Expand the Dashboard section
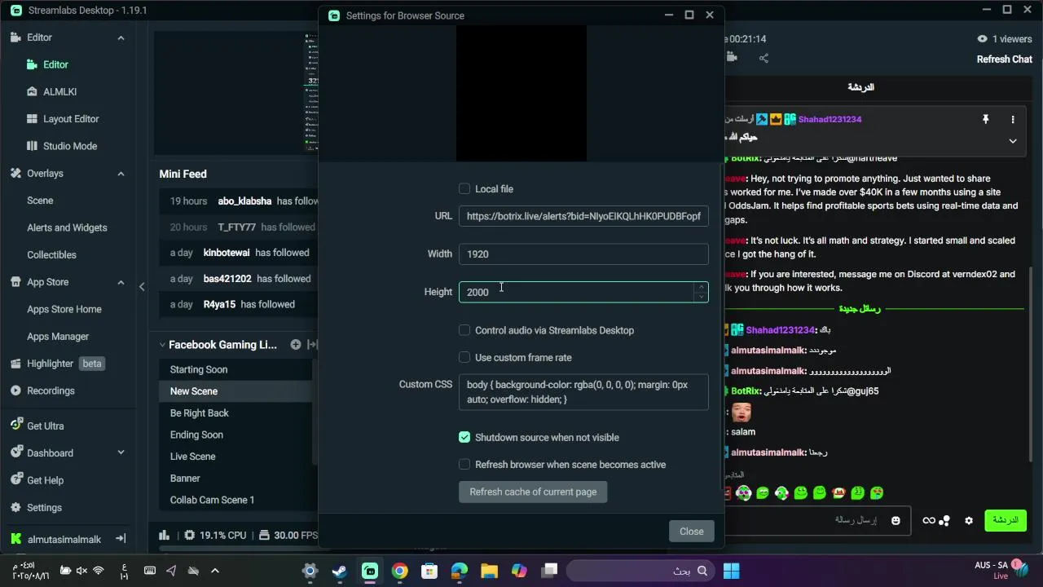1043x587 pixels. click(121, 453)
